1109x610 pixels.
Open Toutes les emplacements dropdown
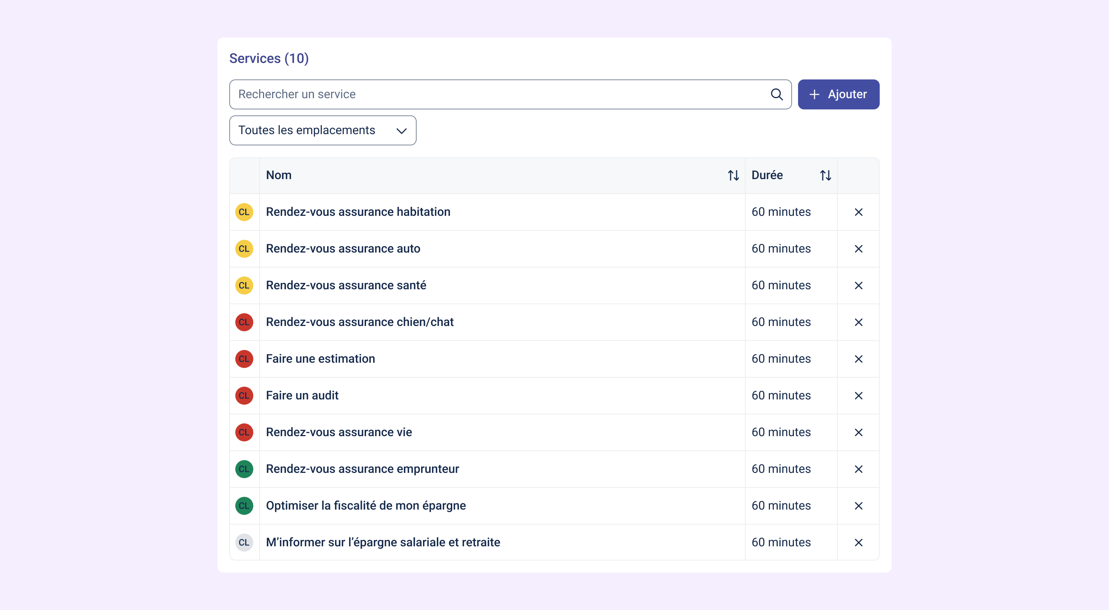tap(323, 130)
